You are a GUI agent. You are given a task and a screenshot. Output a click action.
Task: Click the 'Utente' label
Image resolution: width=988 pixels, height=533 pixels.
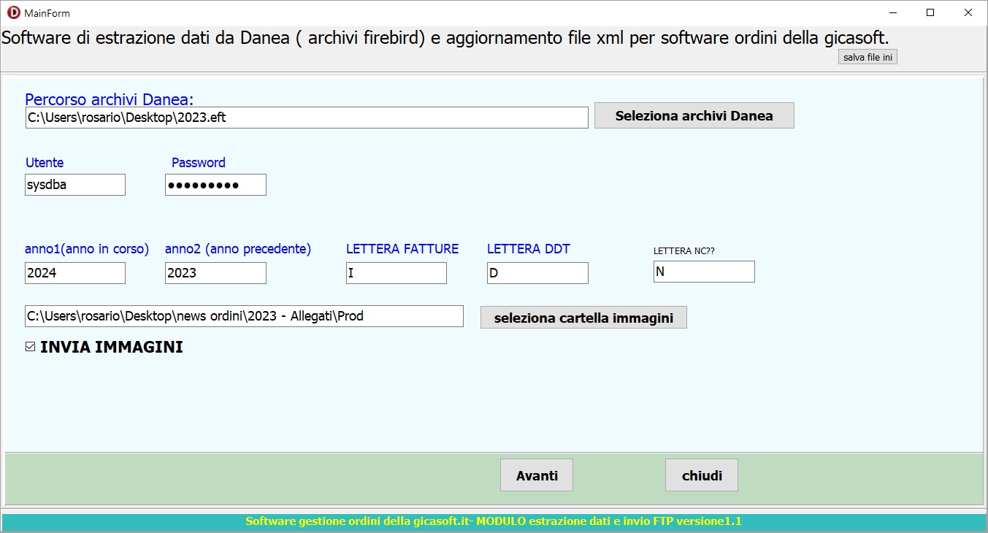[x=45, y=162]
